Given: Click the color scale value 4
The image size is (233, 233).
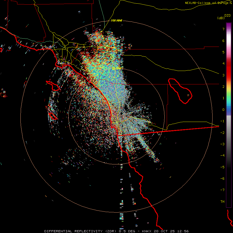Looking at the screenshot, I should pyautogui.click(x=223, y=64).
